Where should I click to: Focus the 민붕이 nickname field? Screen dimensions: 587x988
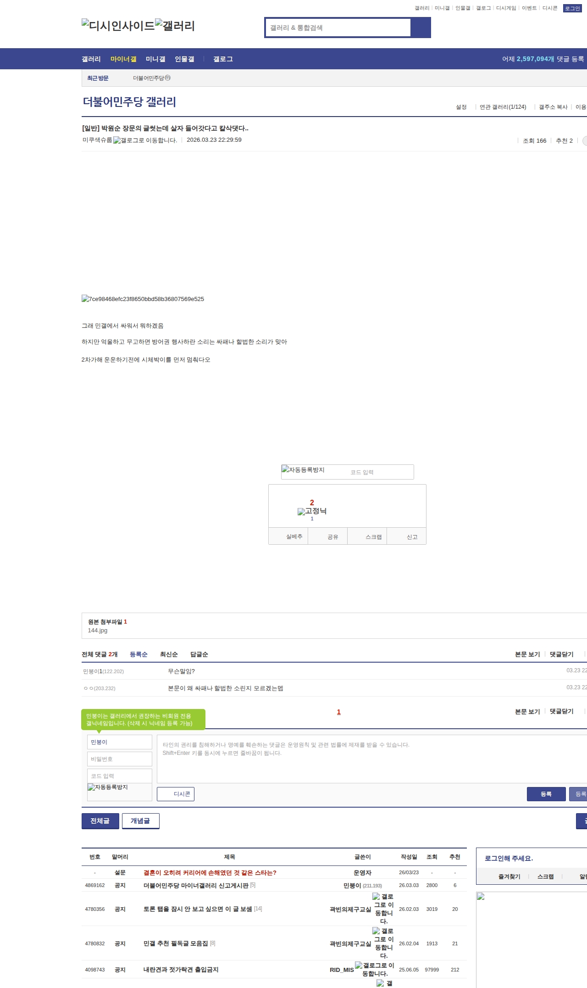tap(120, 742)
